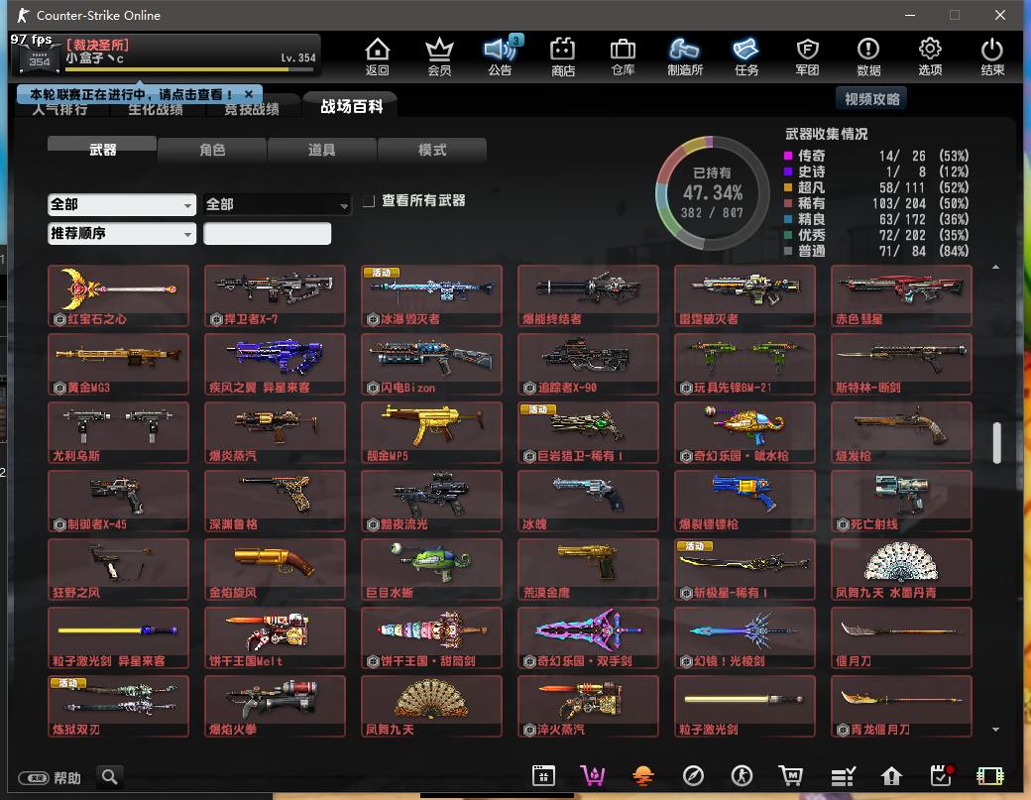The width and height of the screenshot is (1031, 800).
Task: Click the weapon search input field
Action: point(267,233)
